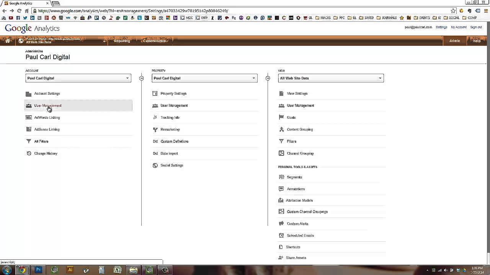This screenshot has height=275, width=490.
Task: Click the property User Management people icon
Action: [x=155, y=106]
